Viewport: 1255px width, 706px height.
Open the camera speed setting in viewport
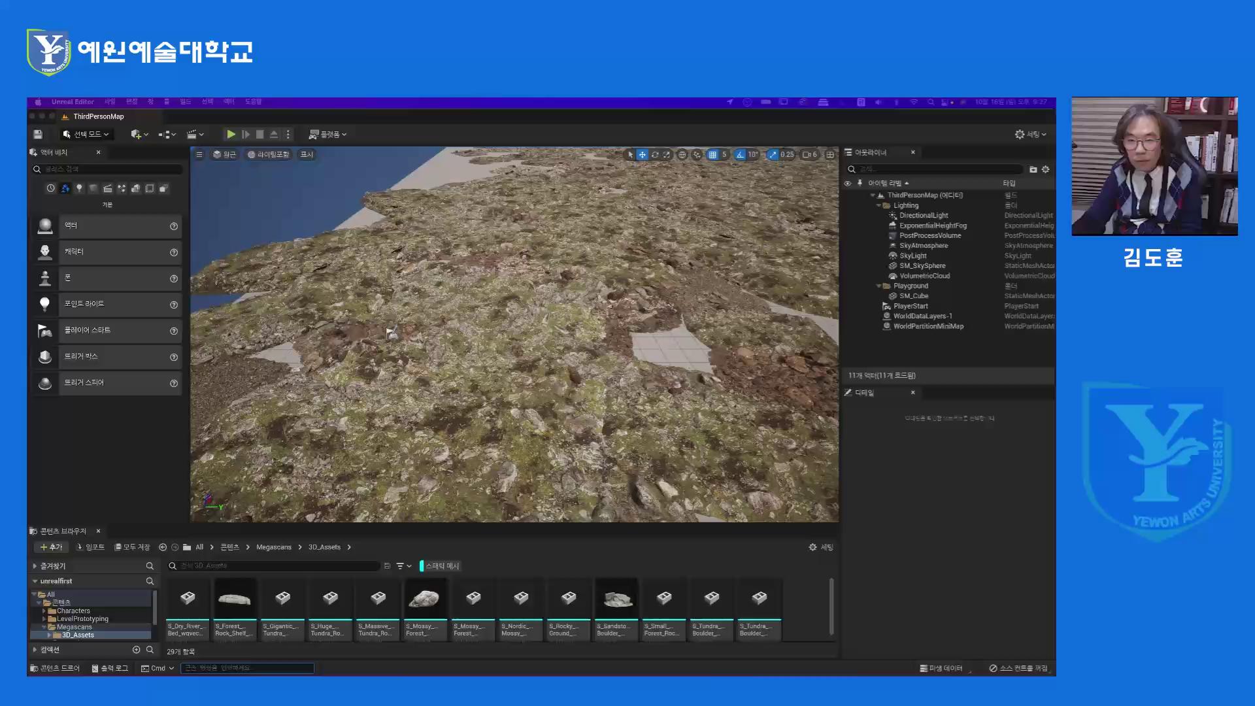810,155
